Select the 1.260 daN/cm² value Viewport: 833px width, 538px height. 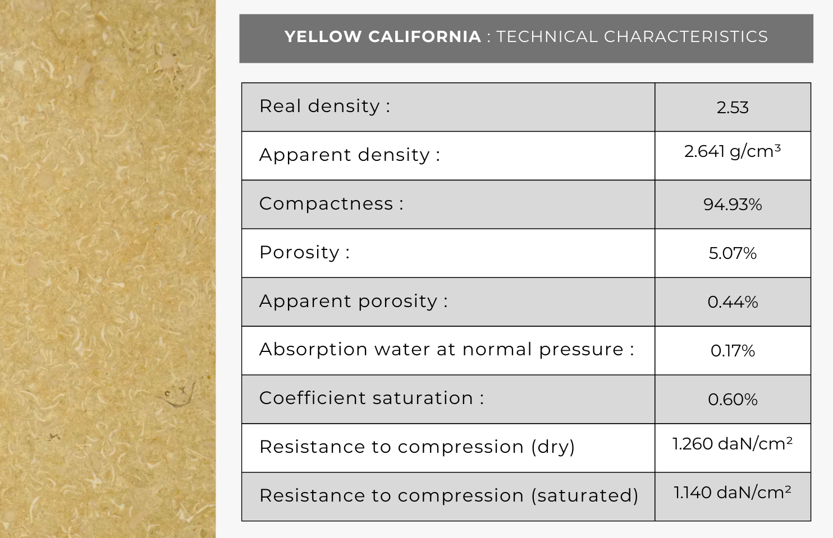tap(733, 444)
